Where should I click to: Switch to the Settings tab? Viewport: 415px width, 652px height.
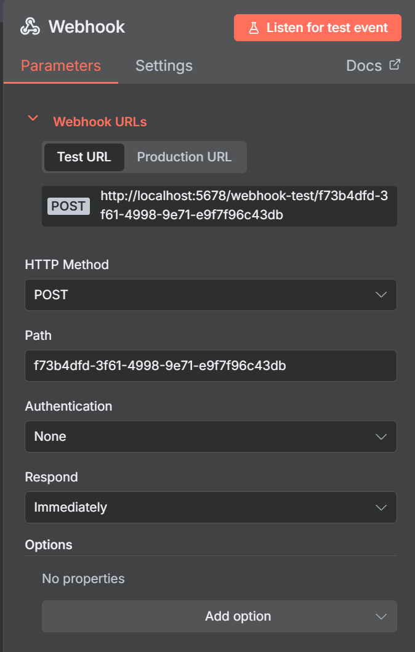click(164, 66)
